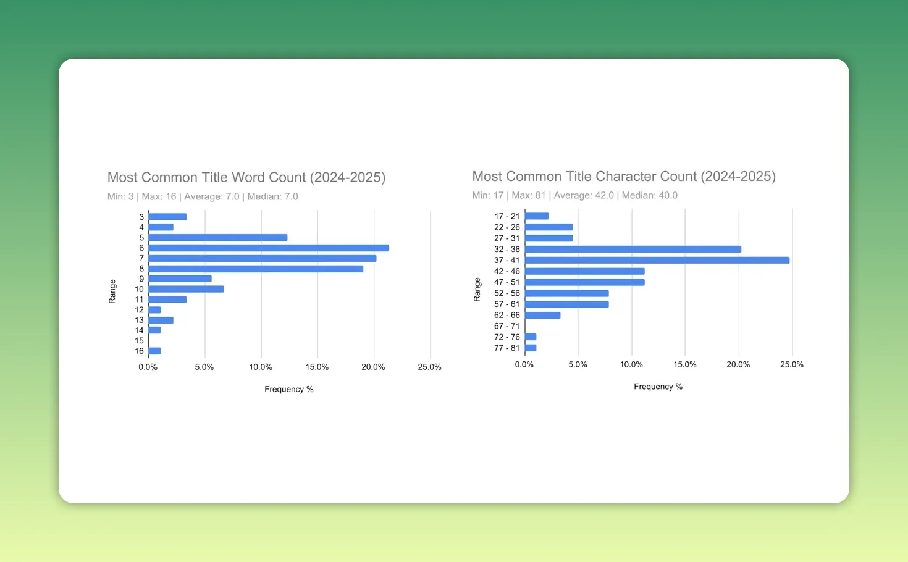Click the 32 - 36 character range bar

633,250
